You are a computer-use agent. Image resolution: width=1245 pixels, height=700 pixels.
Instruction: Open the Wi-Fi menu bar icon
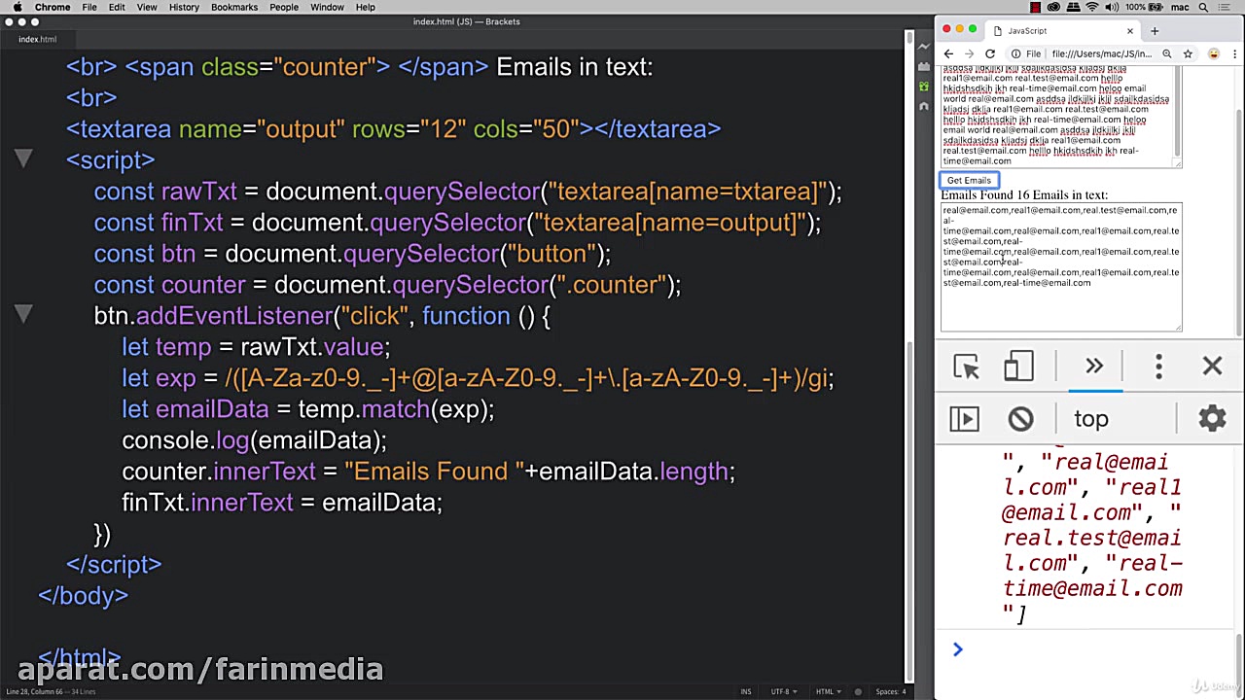click(1091, 7)
